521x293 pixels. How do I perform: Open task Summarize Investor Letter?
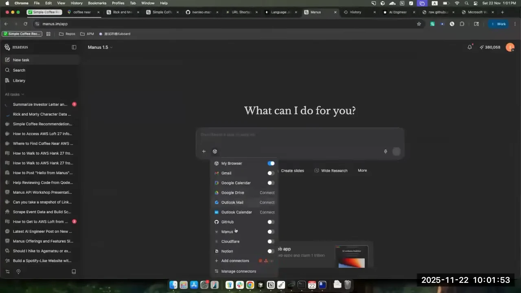point(40,105)
